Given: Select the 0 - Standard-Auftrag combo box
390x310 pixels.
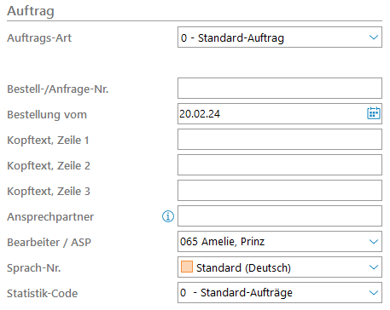Looking at the screenshot, I should (280, 37).
